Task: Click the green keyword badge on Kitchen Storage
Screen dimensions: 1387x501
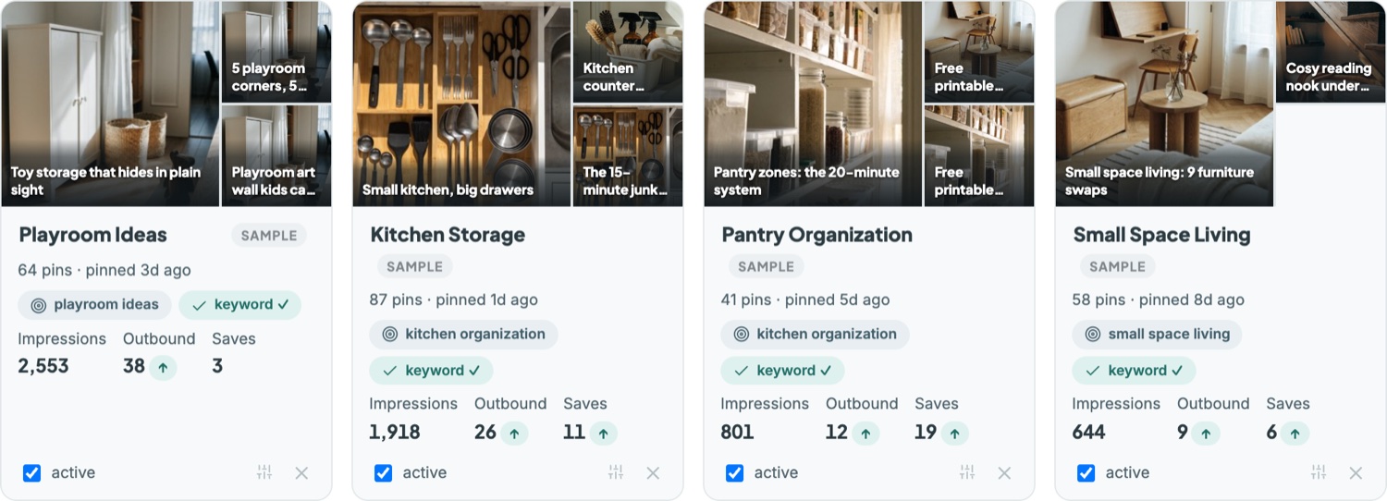Action: (x=431, y=371)
